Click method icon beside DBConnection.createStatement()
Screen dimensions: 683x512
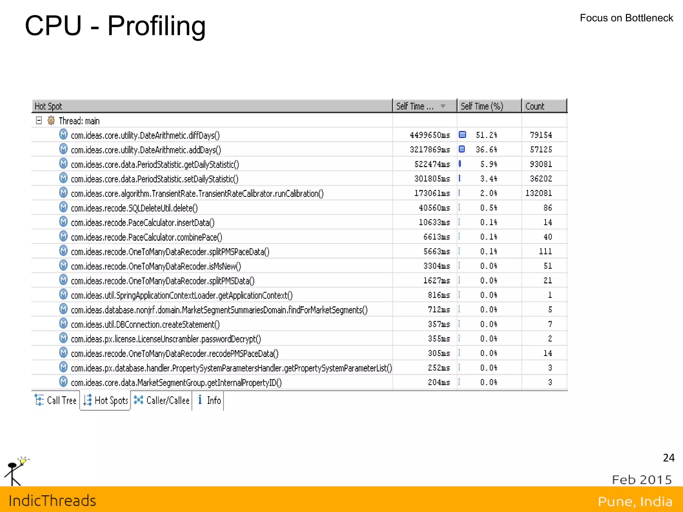click(63, 323)
